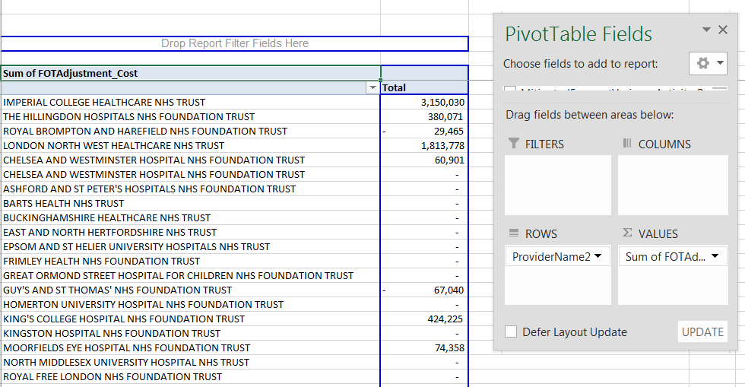Open PivotTable Fields task pane options arrow

pyautogui.click(x=706, y=30)
